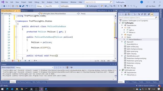Toggle Word Wrap in the Output toolbar
The width and height of the screenshot is (163, 91).
click(71, 67)
